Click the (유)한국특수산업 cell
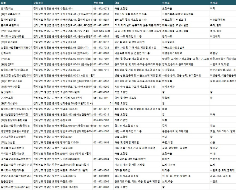The width and height of the screenshot is (236, 190). click(16, 87)
